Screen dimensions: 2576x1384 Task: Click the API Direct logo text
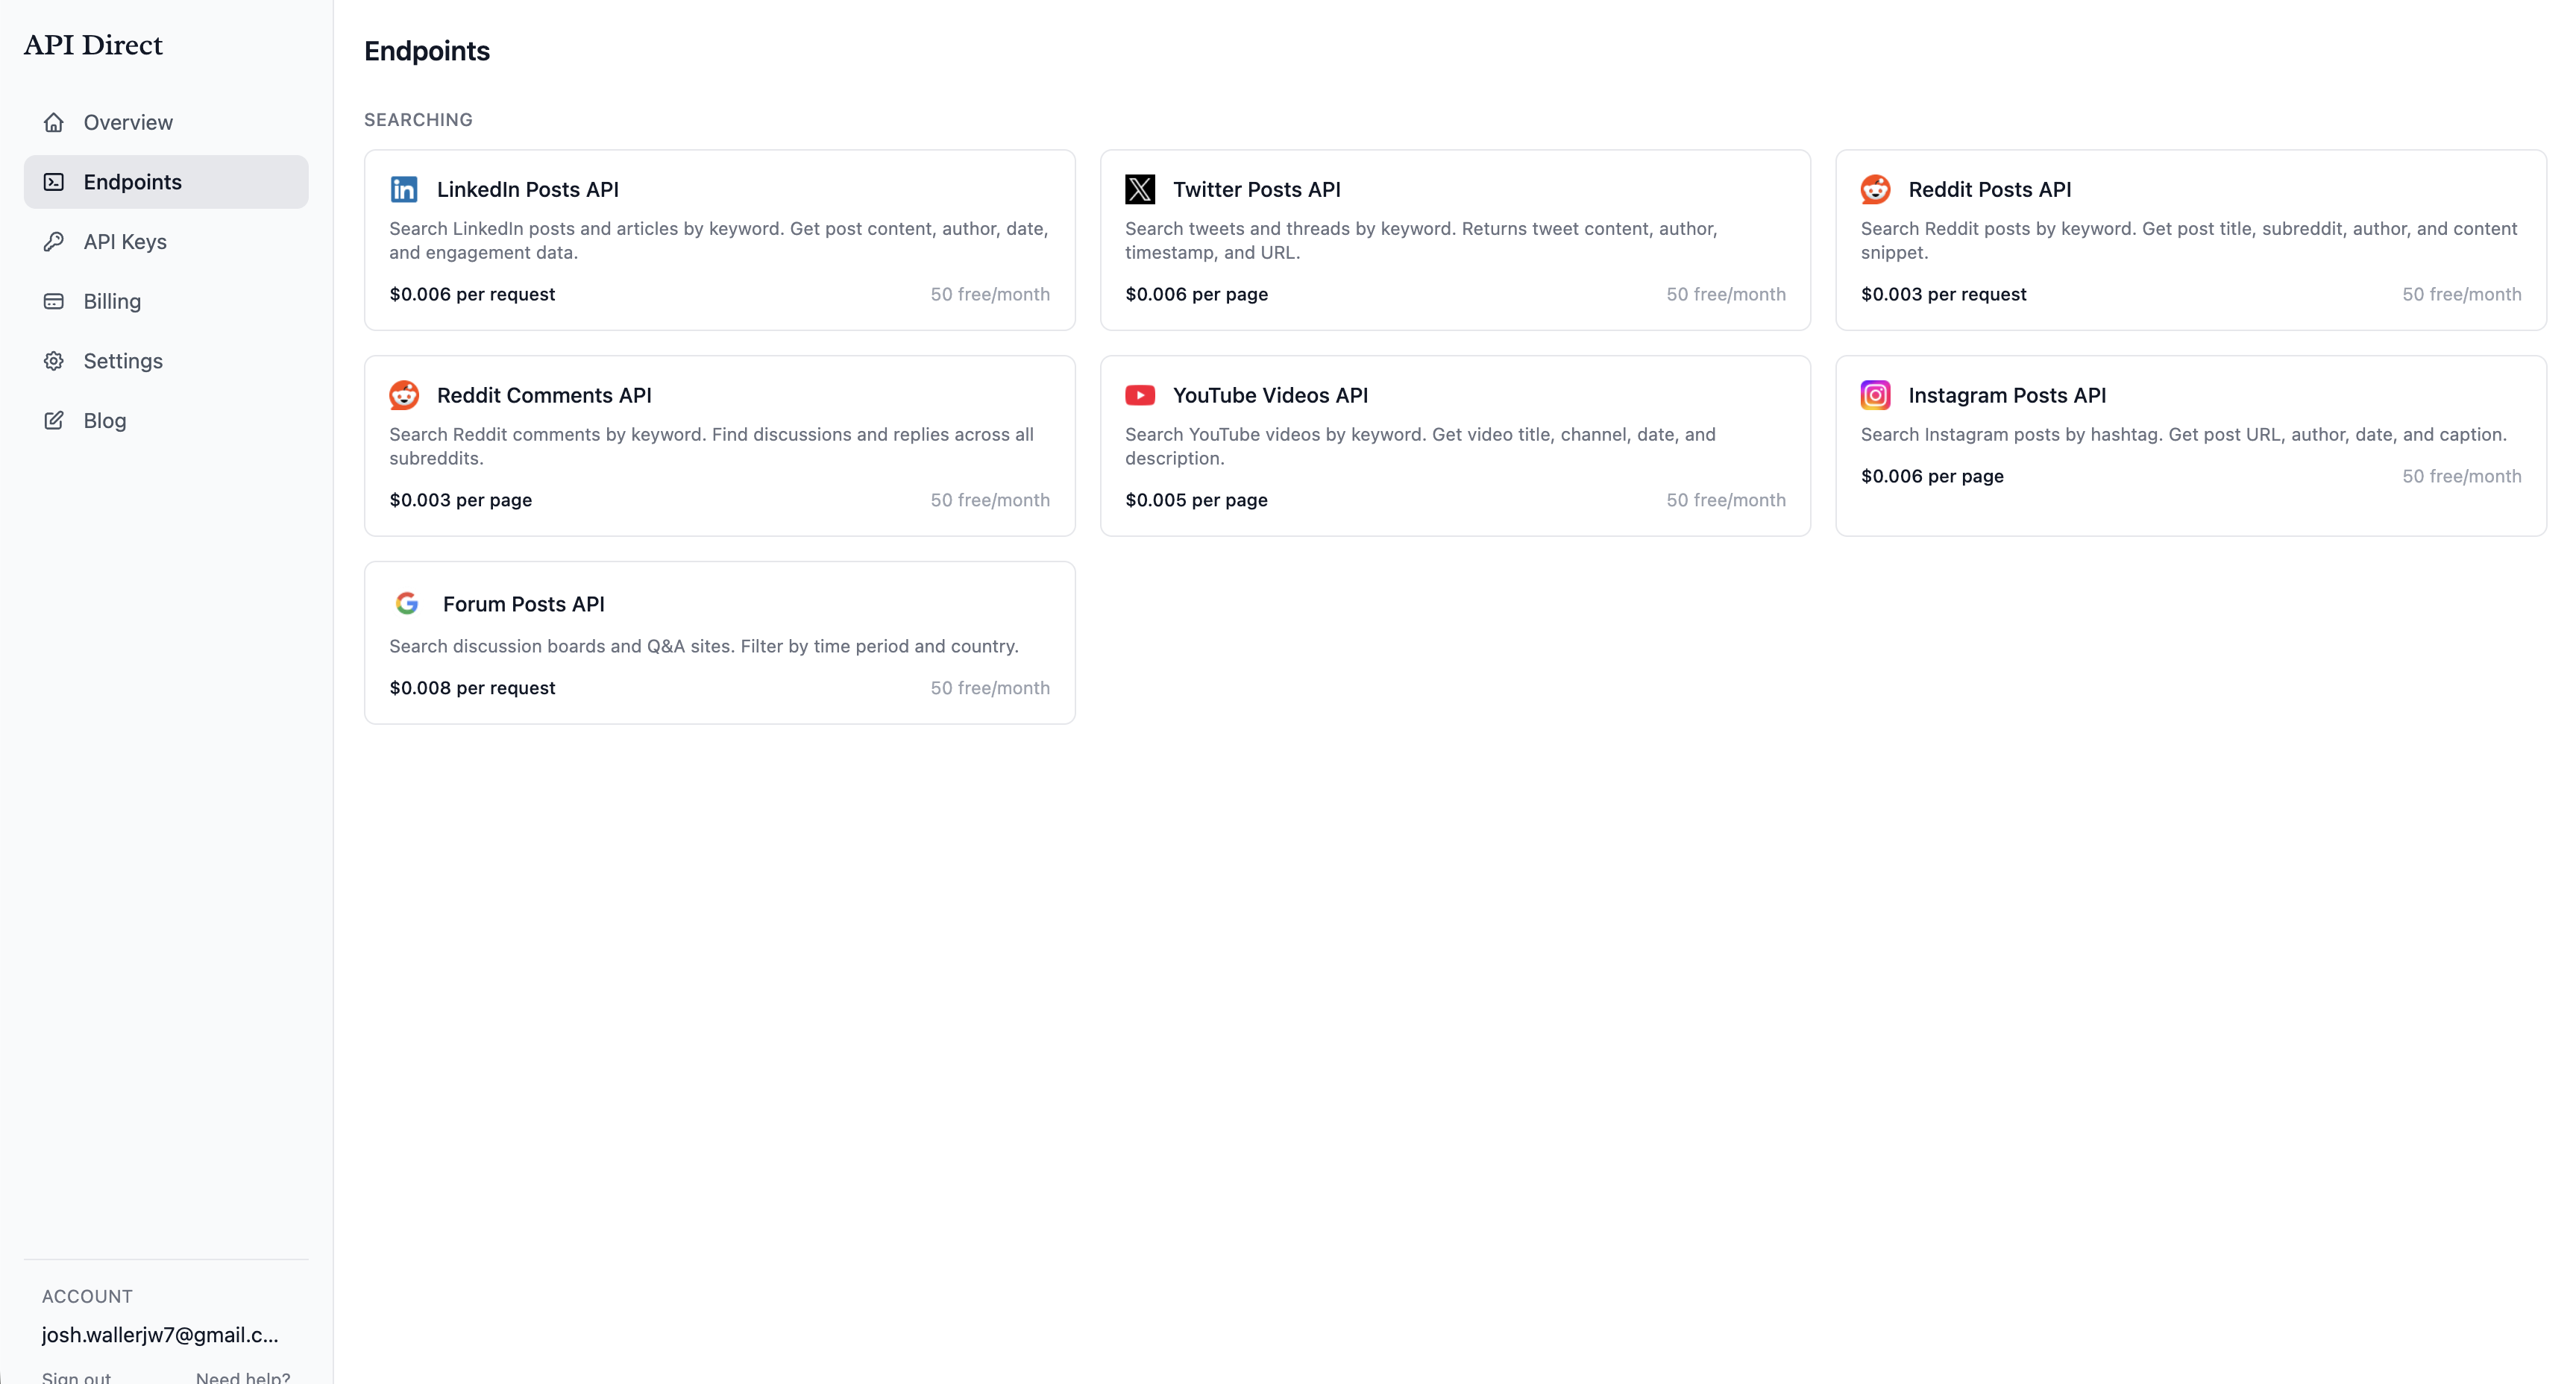92,44
